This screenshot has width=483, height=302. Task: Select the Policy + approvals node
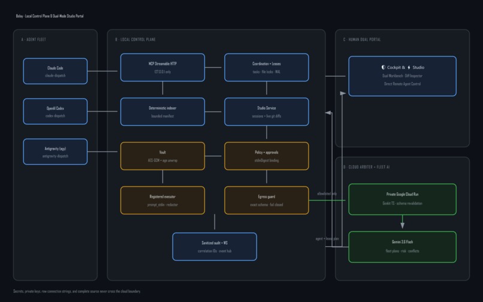267,156
